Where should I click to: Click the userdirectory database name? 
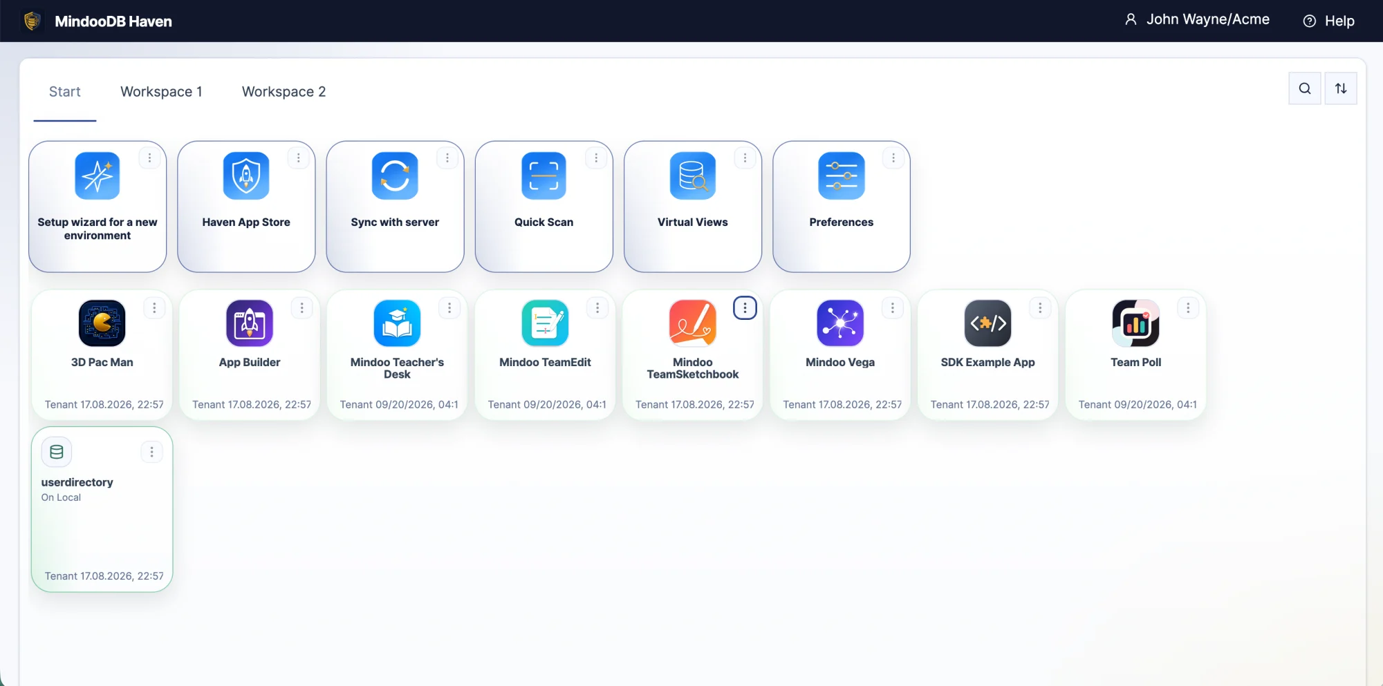pos(77,482)
